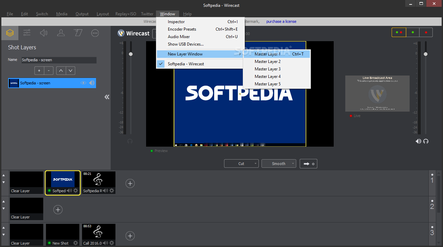Move layer 3 down with arrow
This screenshot has width=443, height=247.
(4, 235)
